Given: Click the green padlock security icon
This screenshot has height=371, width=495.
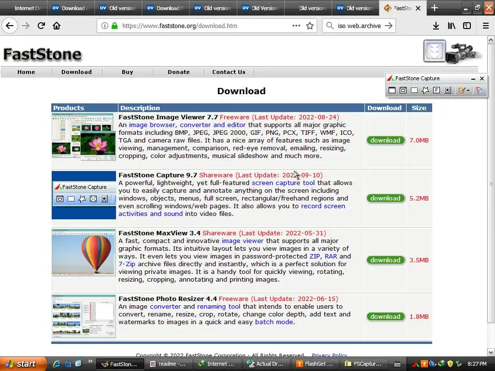Looking at the screenshot, I should tap(115, 26).
